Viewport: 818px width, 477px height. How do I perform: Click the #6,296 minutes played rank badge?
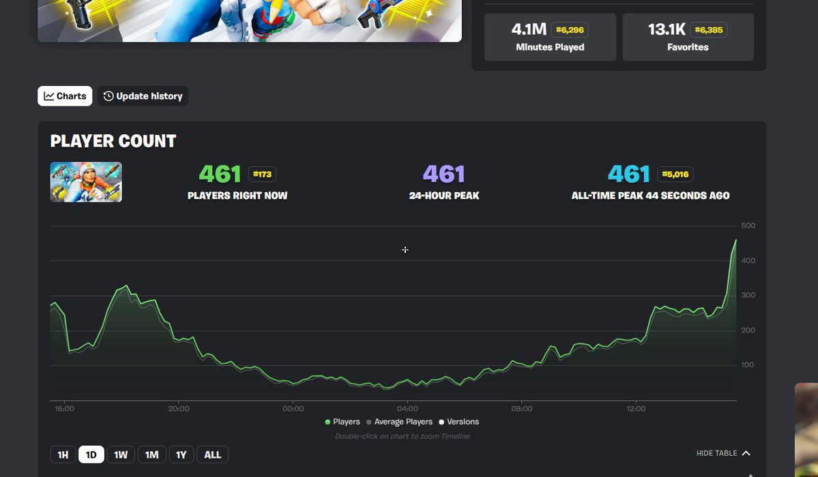[570, 30]
